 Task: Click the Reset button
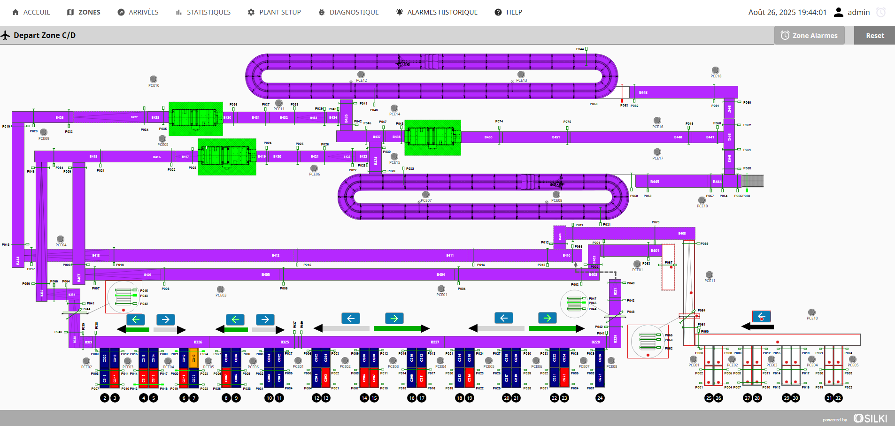coord(875,35)
